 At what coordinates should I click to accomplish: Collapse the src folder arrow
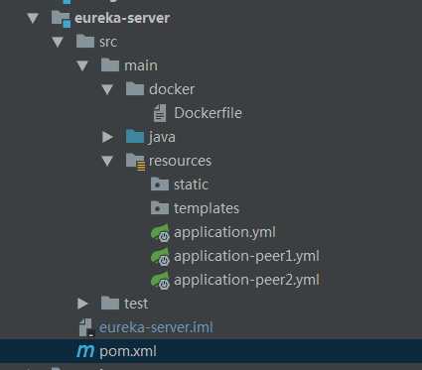click(x=58, y=42)
